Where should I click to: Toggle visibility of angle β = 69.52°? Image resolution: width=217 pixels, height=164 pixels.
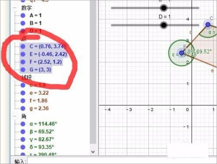(x=23, y=132)
